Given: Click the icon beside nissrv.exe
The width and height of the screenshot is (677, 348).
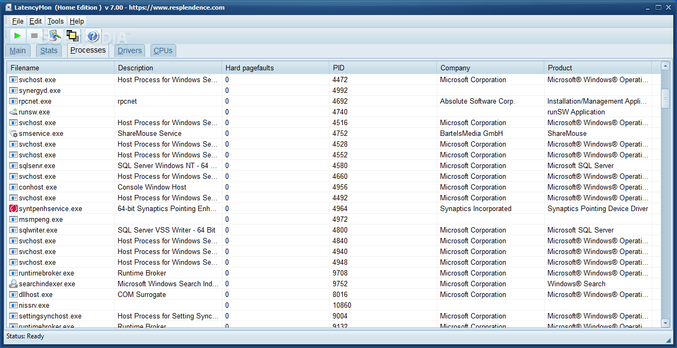Looking at the screenshot, I should click(13, 305).
